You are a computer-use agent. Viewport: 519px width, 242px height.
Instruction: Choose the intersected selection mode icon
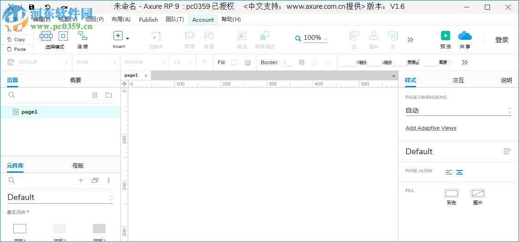(x=46, y=36)
